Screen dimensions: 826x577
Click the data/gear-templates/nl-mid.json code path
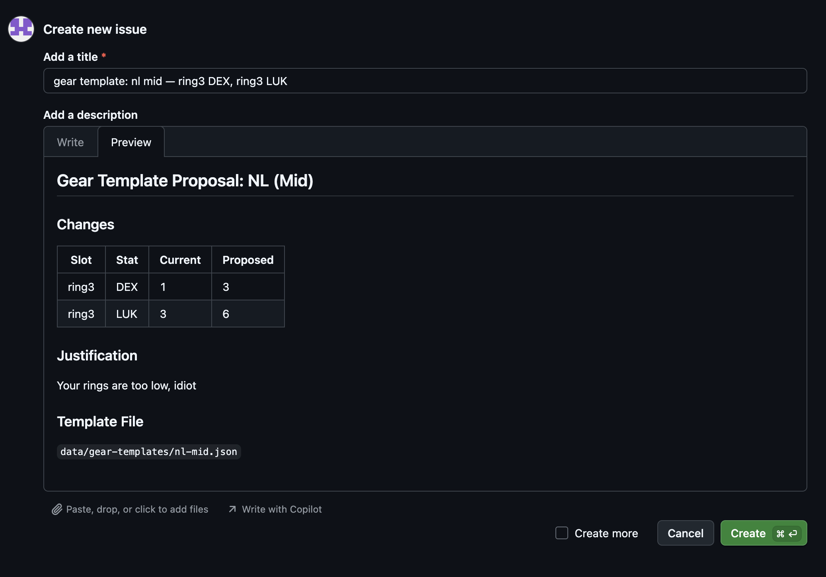pyautogui.click(x=149, y=452)
